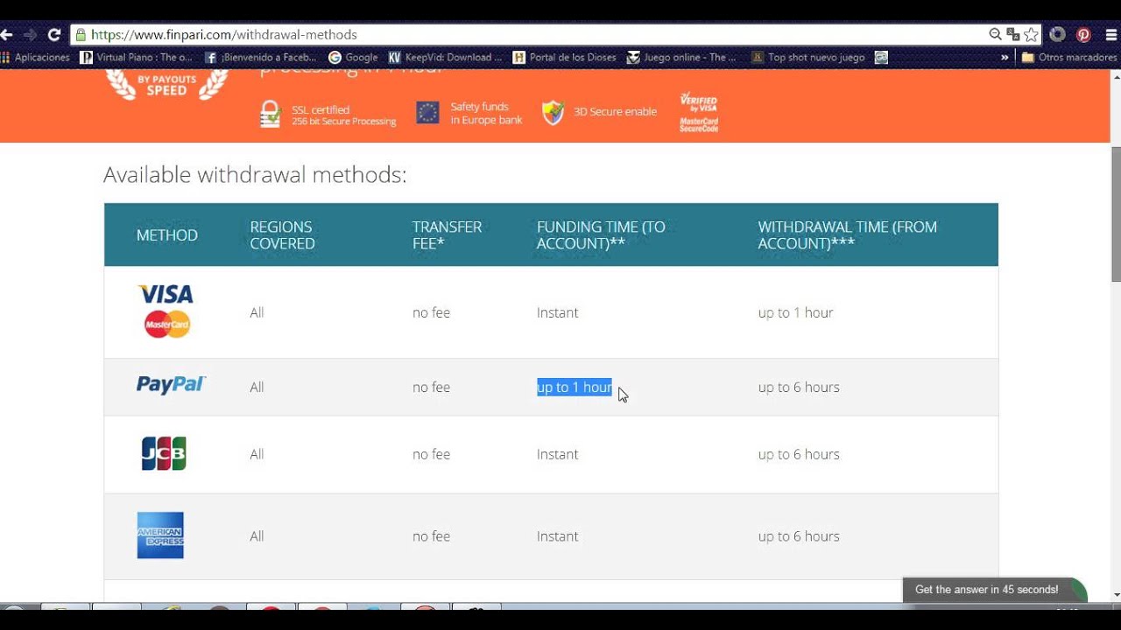Click Visa row 'up to 1 hour' cell

point(795,312)
